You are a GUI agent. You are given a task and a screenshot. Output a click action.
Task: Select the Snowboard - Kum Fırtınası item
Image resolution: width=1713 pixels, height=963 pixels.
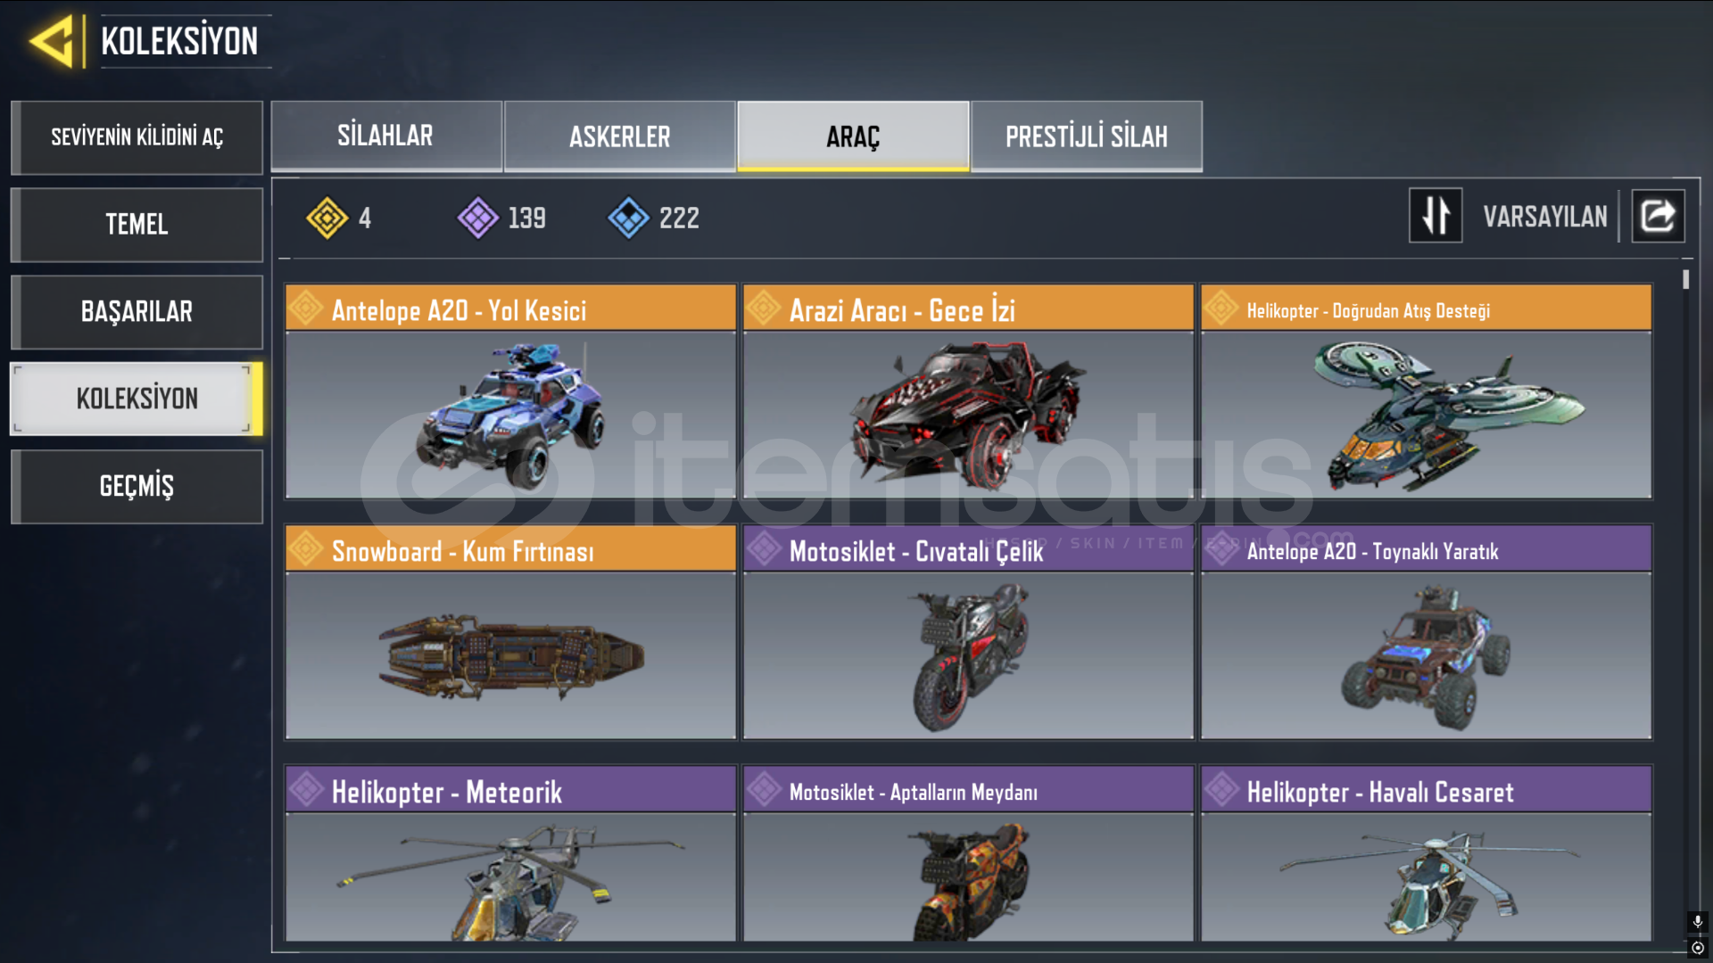click(510, 632)
